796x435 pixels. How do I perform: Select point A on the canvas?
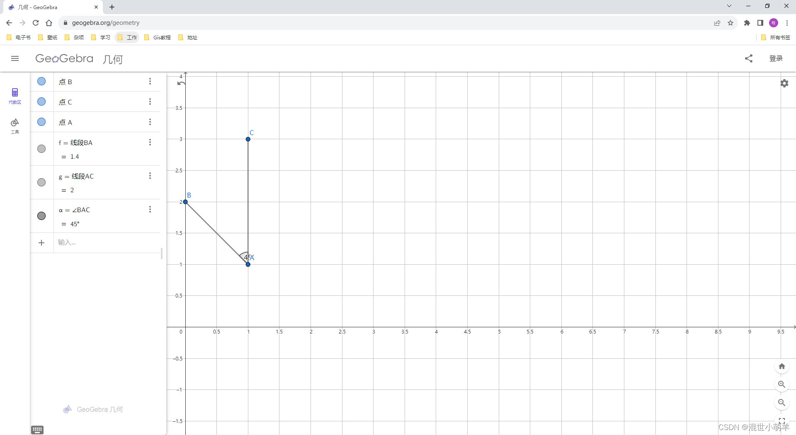point(248,264)
